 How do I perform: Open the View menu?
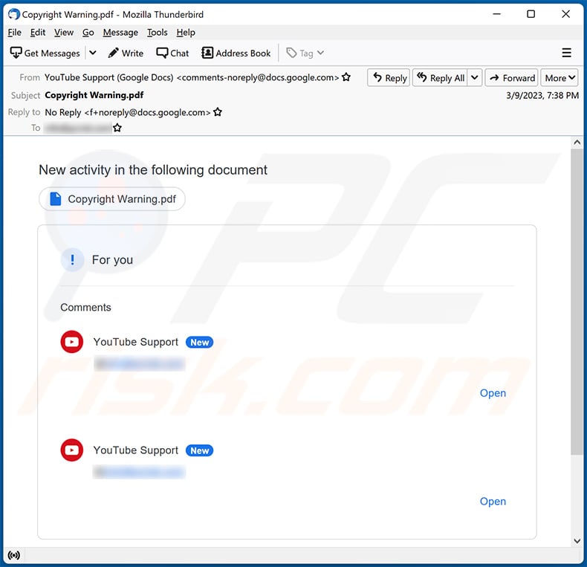pos(64,33)
